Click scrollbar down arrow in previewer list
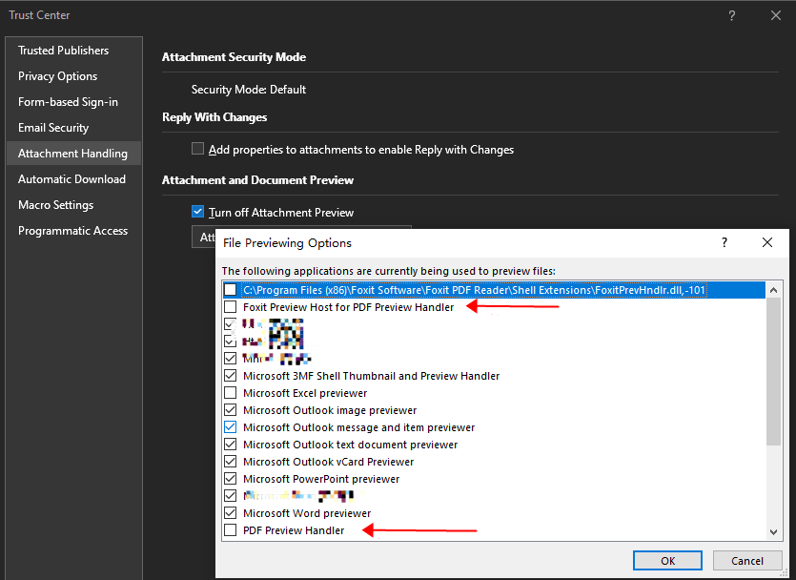The image size is (796, 580). tap(773, 531)
